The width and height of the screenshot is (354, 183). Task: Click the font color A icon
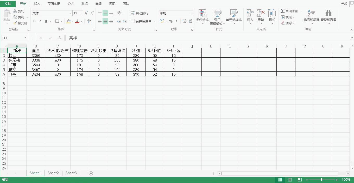77,21
